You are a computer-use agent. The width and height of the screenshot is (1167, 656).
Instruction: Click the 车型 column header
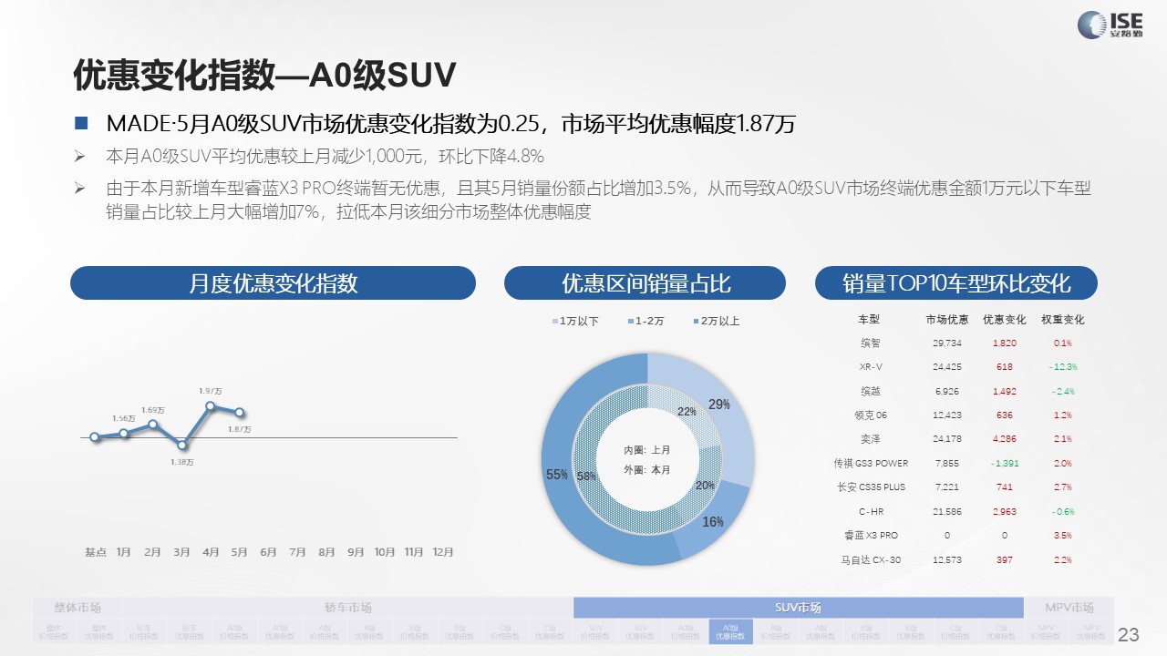tap(869, 320)
